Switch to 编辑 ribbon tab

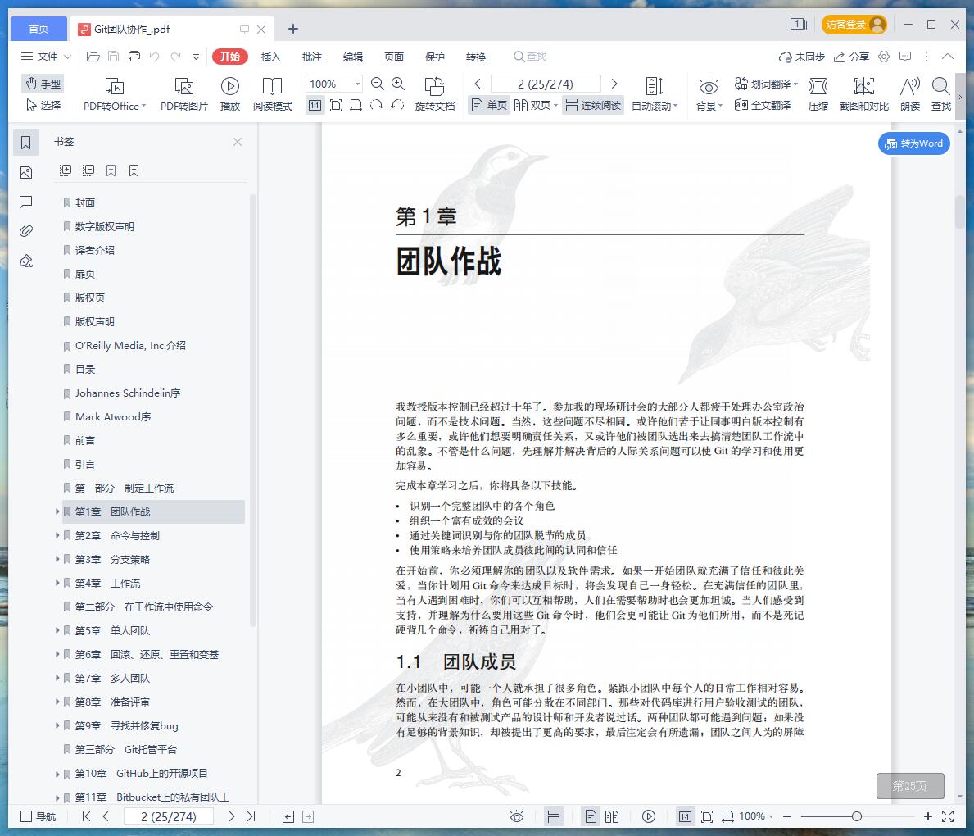(x=353, y=57)
